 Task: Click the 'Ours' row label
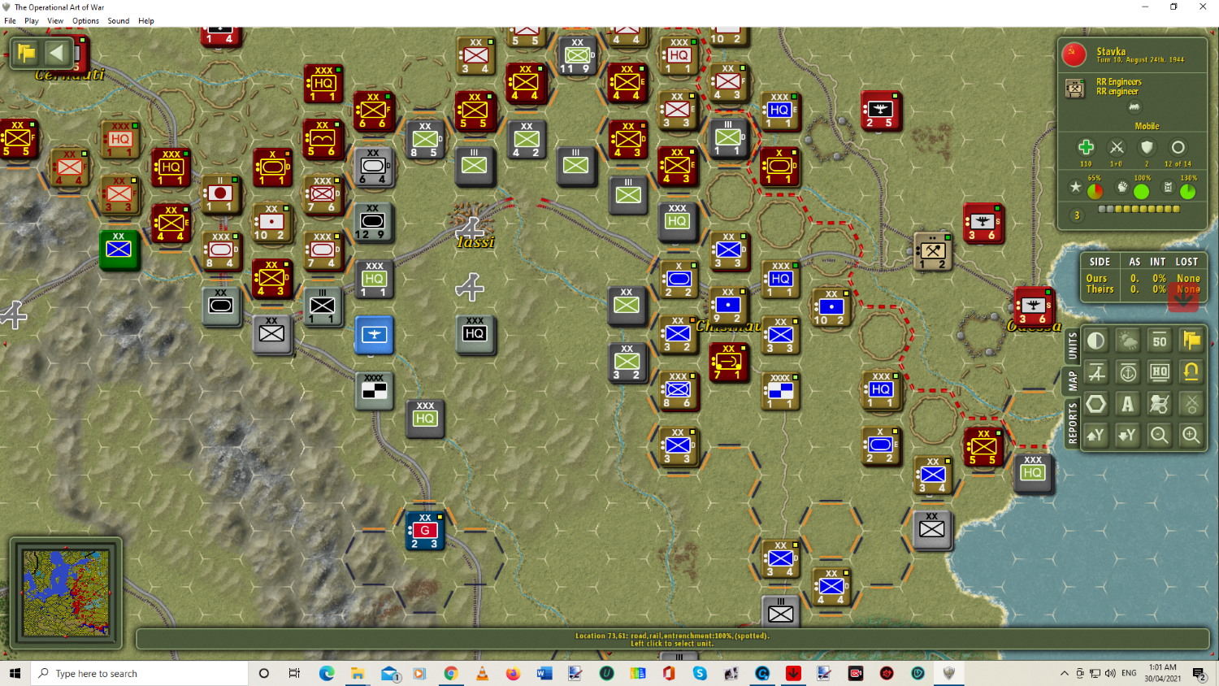[x=1096, y=278]
